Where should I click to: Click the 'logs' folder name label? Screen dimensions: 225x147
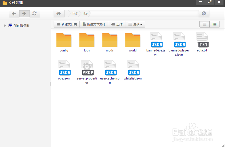coord(87,50)
